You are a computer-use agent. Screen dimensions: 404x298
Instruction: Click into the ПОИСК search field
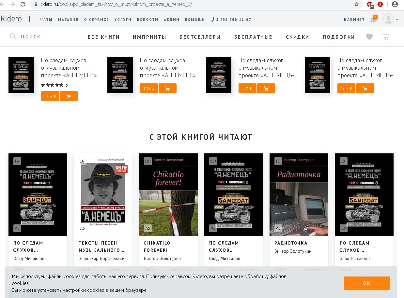click(31, 37)
